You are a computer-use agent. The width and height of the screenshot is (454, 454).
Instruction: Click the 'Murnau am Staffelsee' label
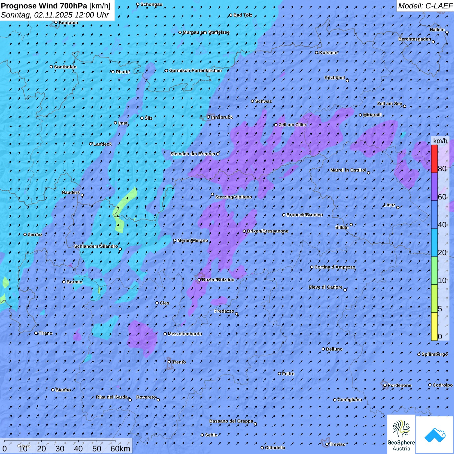click(x=206, y=32)
